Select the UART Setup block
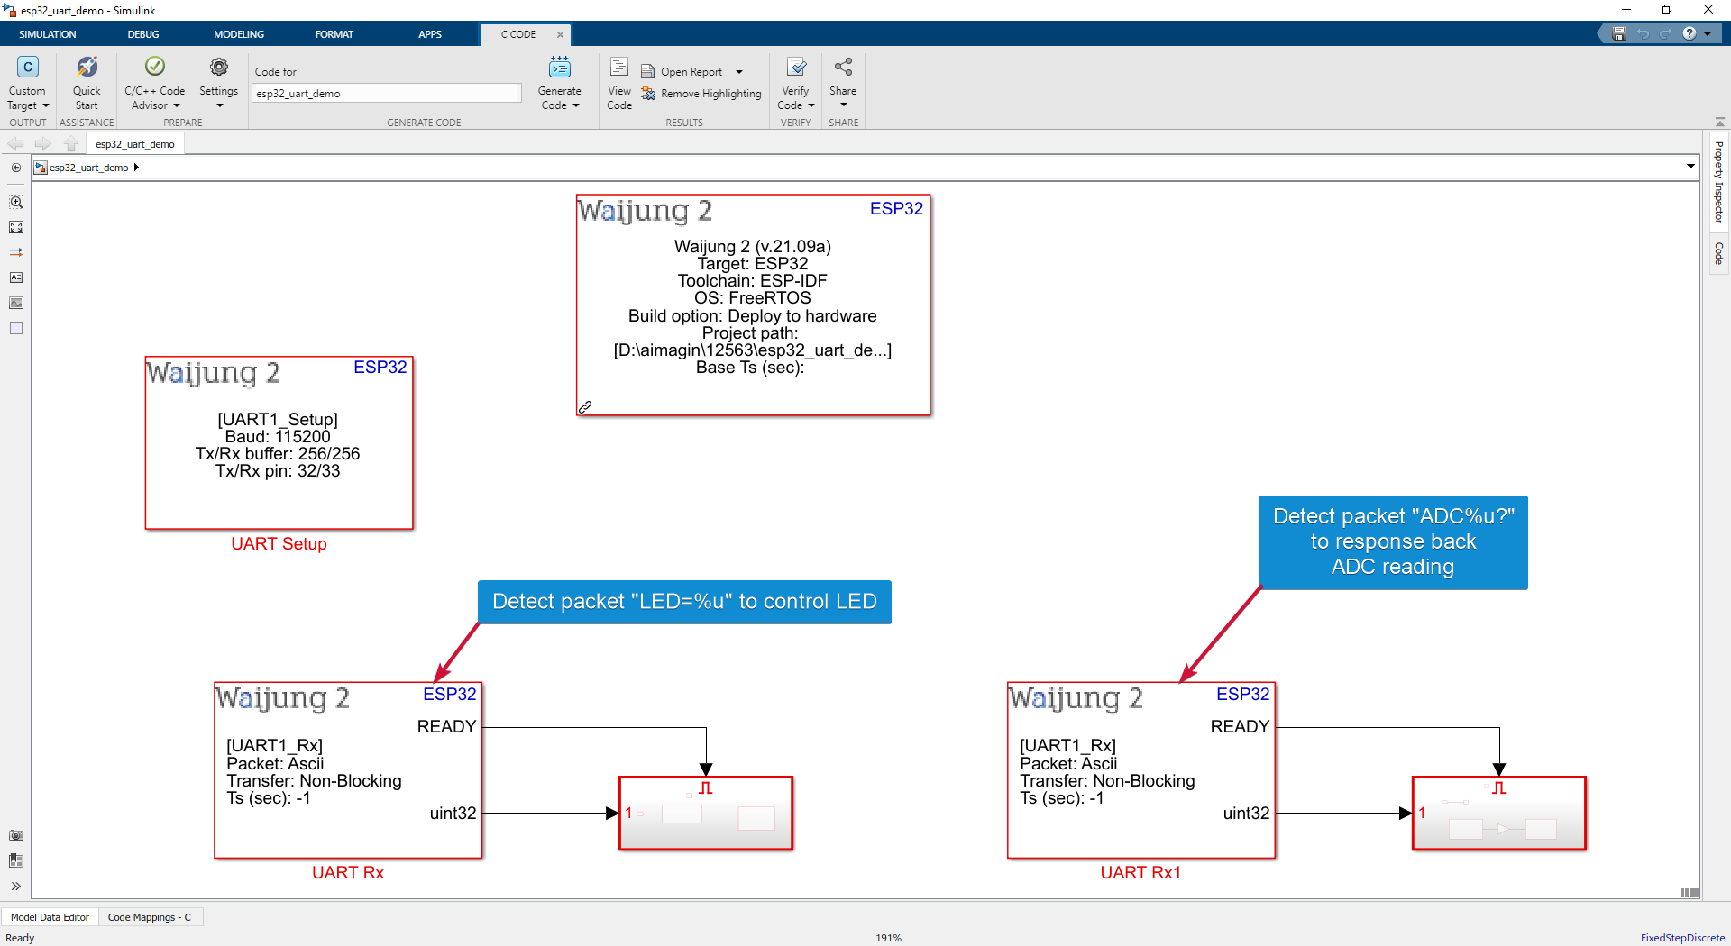 click(x=279, y=443)
